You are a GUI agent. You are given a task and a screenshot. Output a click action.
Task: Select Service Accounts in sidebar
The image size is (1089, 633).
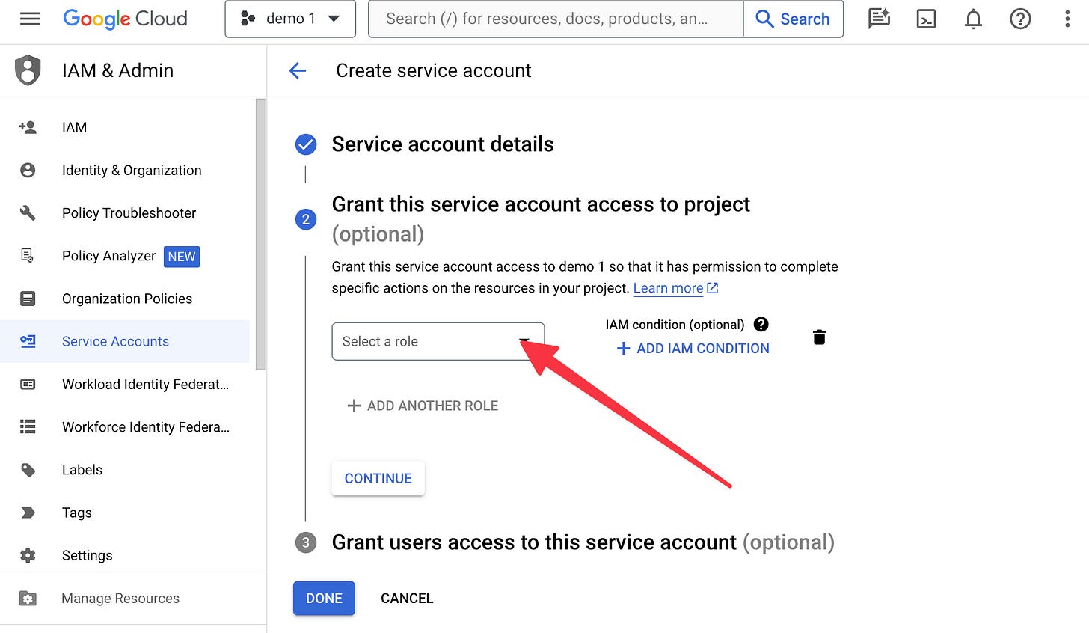click(x=125, y=341)
